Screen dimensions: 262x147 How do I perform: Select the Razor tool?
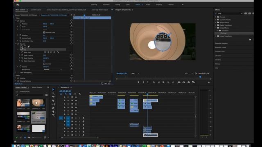[x=53, y=100]
